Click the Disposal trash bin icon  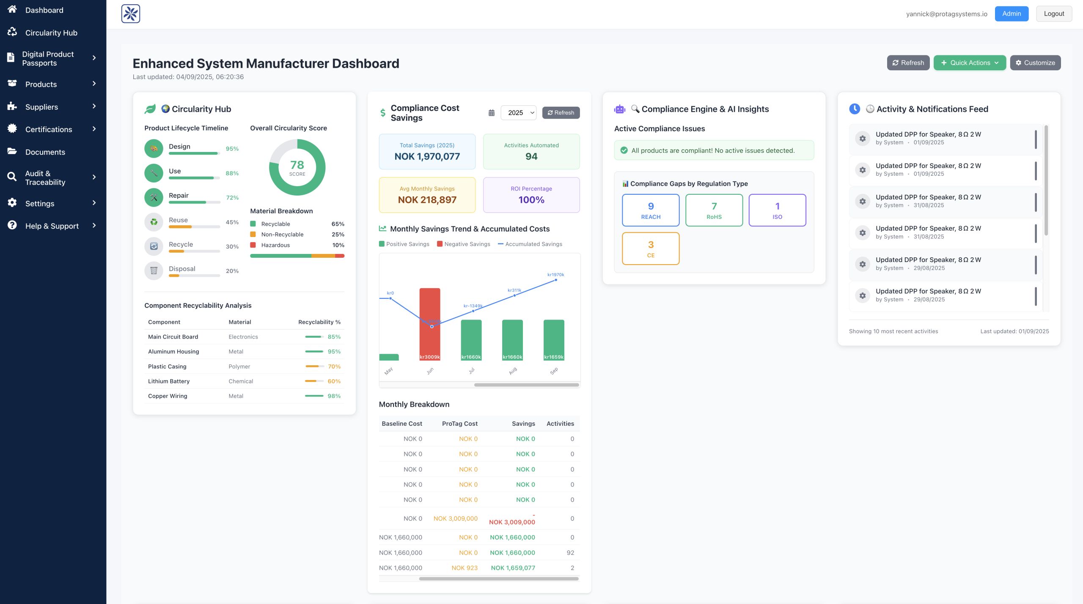(154, 270)
